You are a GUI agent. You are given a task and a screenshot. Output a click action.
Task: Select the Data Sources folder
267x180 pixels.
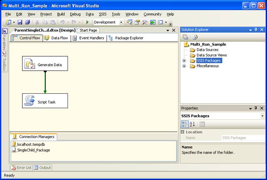208,50
